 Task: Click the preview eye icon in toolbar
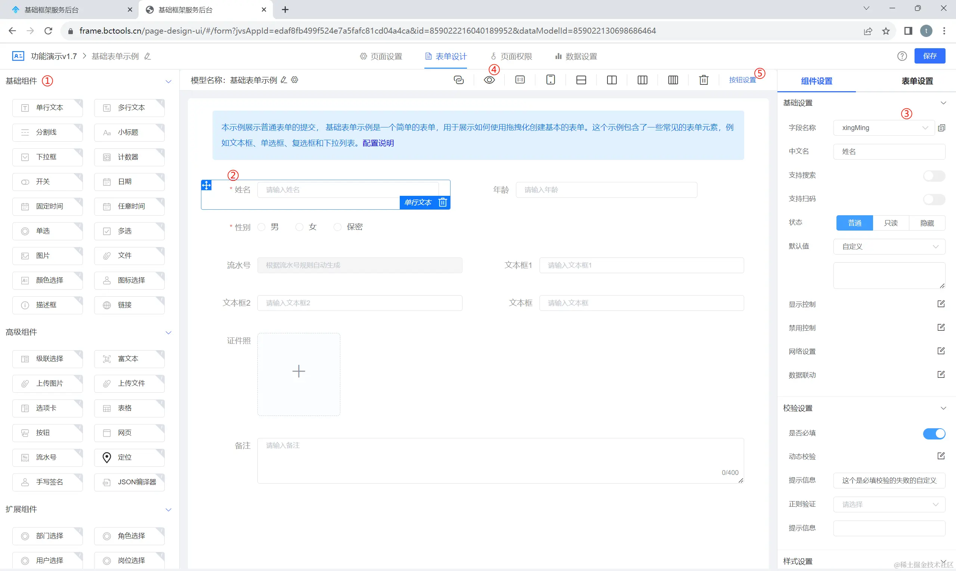click(x=489, y=80)
